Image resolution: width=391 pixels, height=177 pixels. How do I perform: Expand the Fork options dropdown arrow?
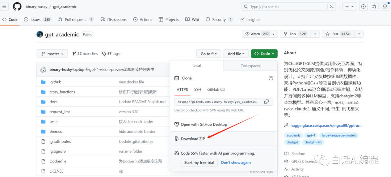[x=315, y=34]
